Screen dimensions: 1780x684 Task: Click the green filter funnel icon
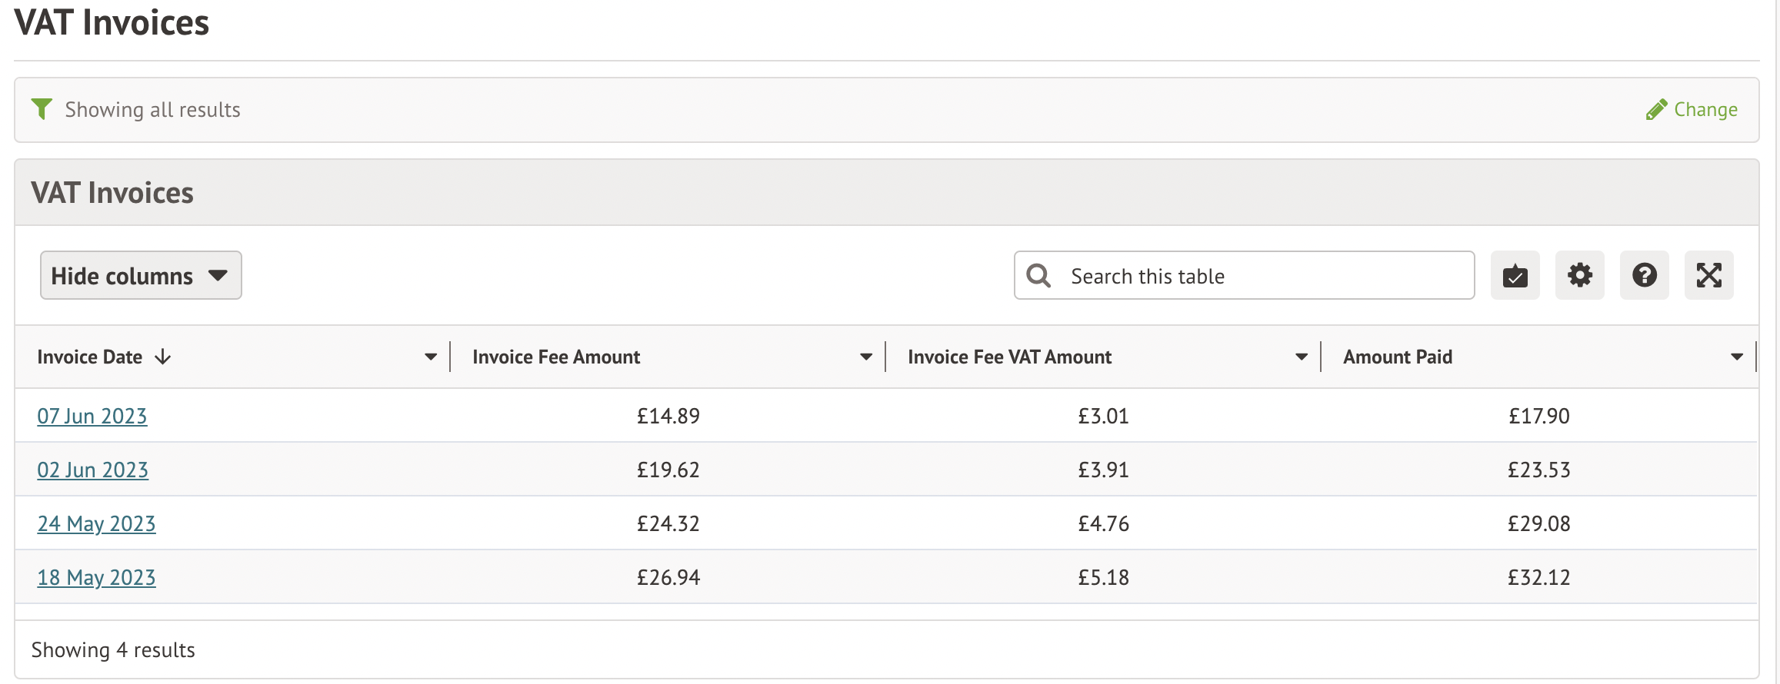click(x=42, y=109)
